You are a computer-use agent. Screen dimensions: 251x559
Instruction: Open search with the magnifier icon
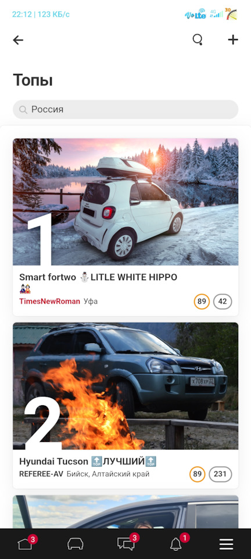point(198,40)
